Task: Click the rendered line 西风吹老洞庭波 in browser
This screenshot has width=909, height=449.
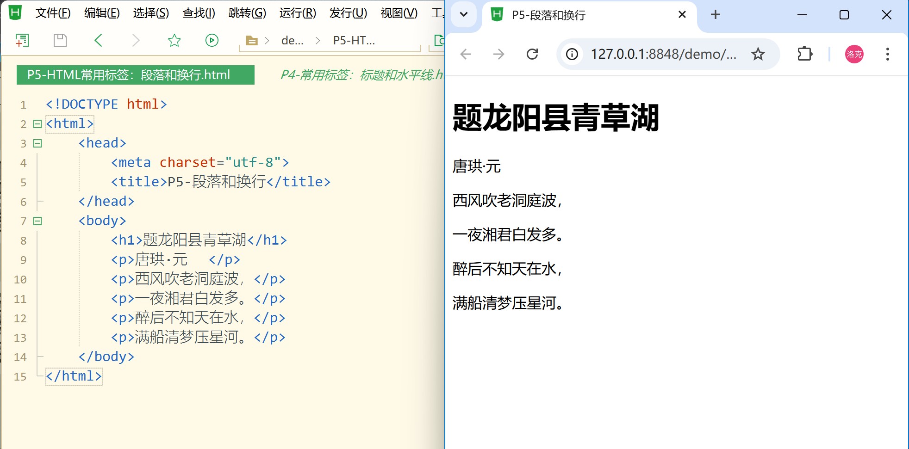Action: click(508, 201)
